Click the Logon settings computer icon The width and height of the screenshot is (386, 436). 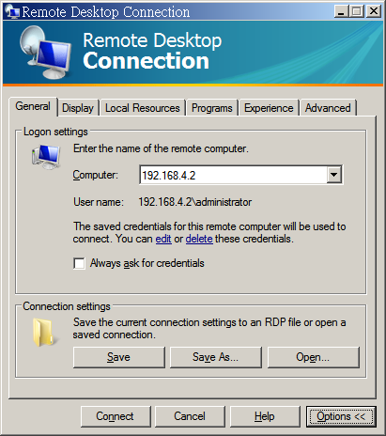(46, 157)
